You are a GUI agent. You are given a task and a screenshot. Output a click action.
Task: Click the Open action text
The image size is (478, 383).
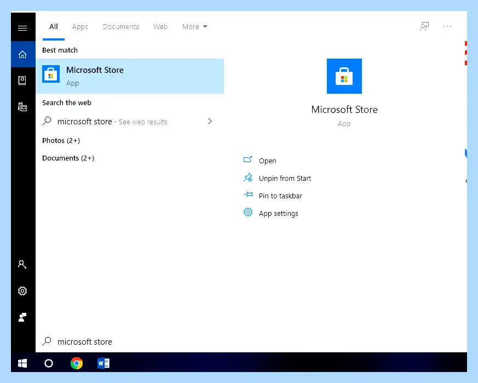(x=267, y=161)
